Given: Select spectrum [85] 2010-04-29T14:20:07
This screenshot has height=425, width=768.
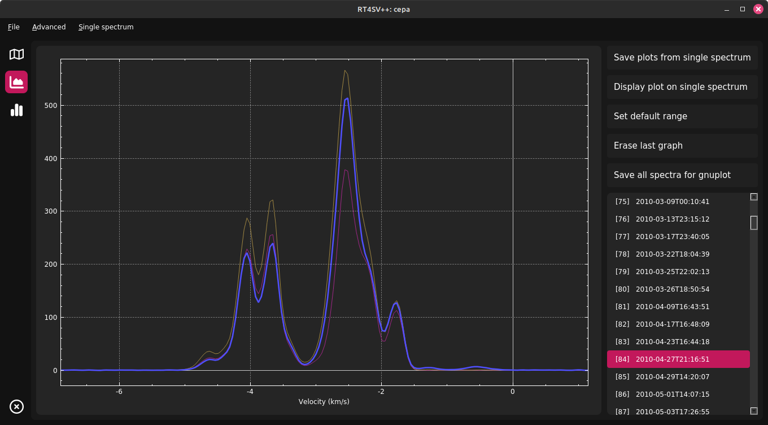Looking at the screenshot, I should pyautogui.click(x=678, y=377).
